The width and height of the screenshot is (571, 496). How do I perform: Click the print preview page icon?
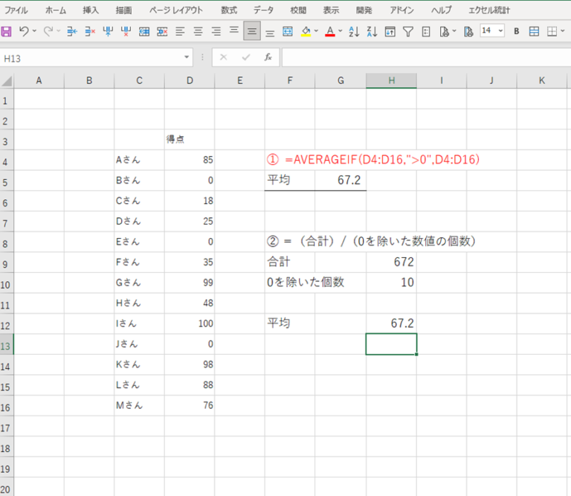(444, 32)
